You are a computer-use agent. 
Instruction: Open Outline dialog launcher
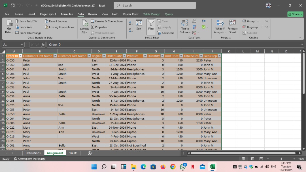pyautogui.click(x=269, y=38)
